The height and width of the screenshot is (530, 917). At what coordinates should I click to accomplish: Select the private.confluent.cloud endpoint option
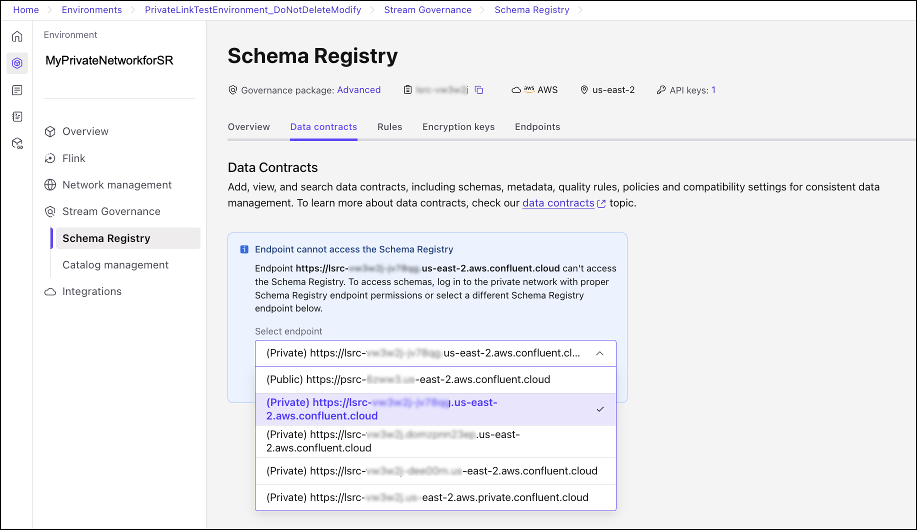(427, 497)
